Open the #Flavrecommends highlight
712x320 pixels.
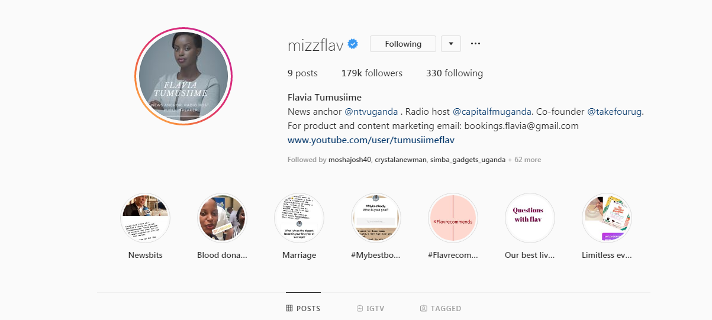pos(453,218)
